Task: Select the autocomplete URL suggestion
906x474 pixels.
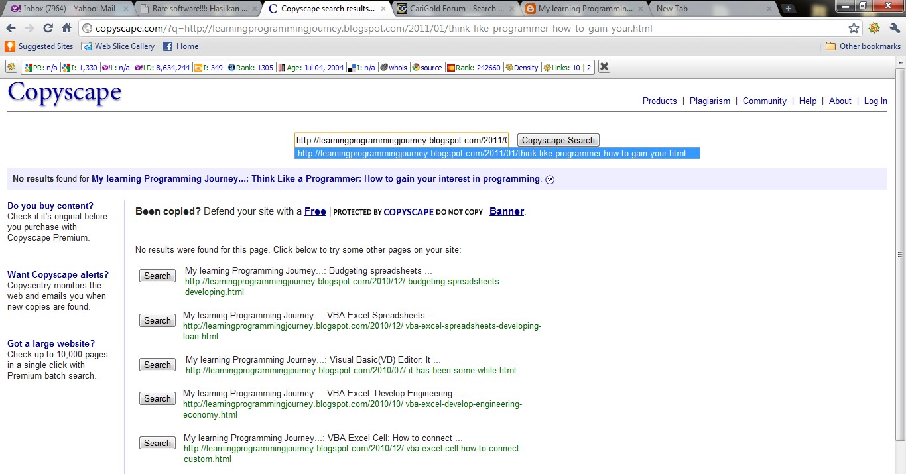Action: pyautogui.click(x=497, y=153)
